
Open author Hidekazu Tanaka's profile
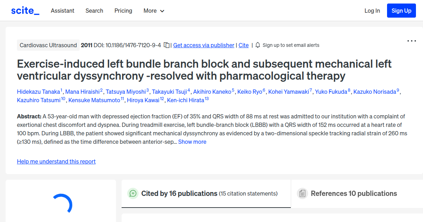pyautogui.click(x=39, y=91)
